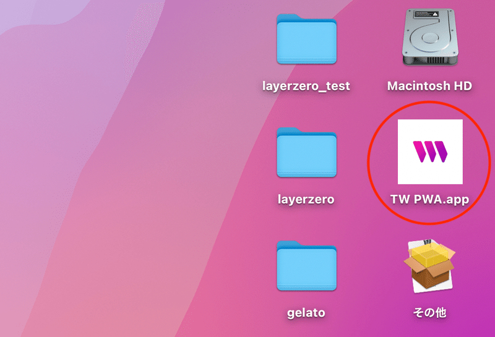This screenshot has width=495, height=337.
Task: Select the layerzero_test folder icon
Action: pos(306,39)
